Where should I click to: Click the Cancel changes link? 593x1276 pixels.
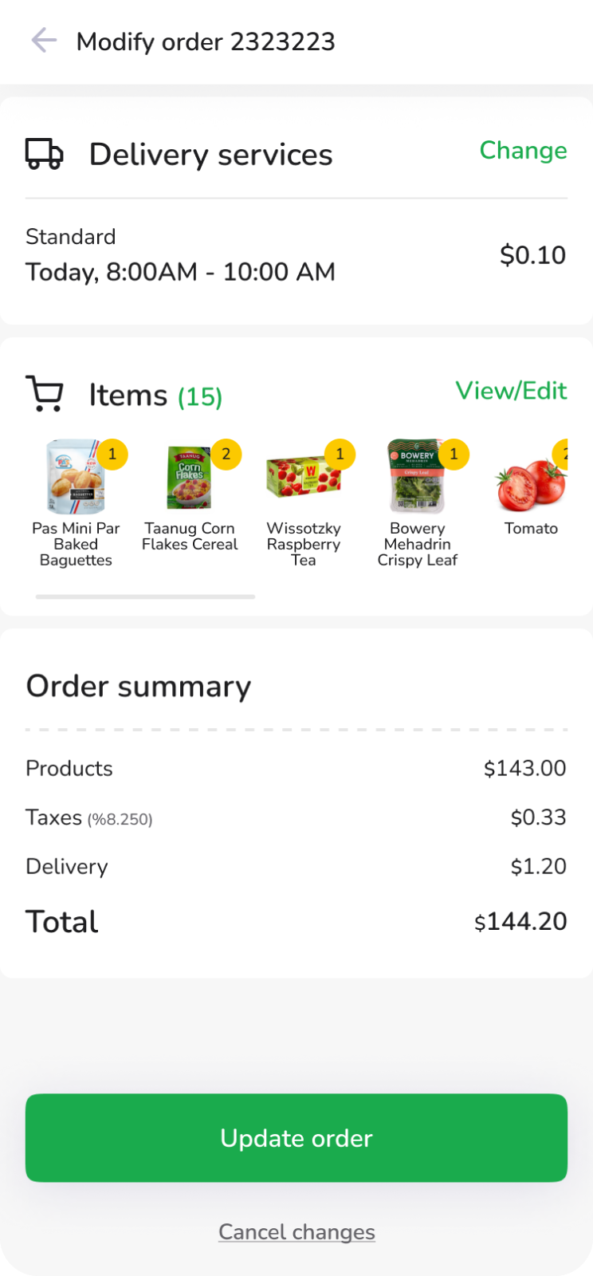(x=296, y=1232)
